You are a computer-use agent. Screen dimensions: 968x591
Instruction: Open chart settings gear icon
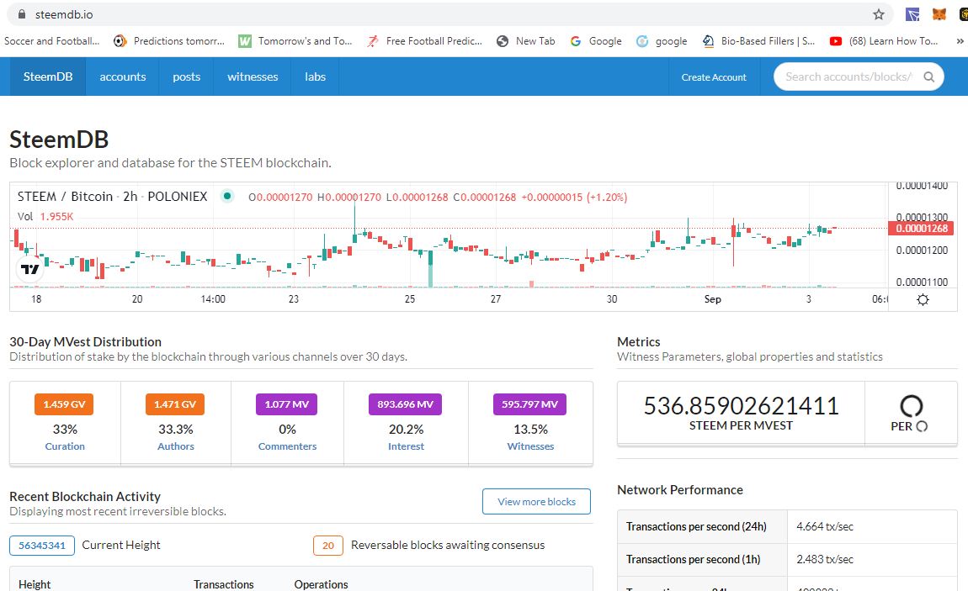coord(923,299)
